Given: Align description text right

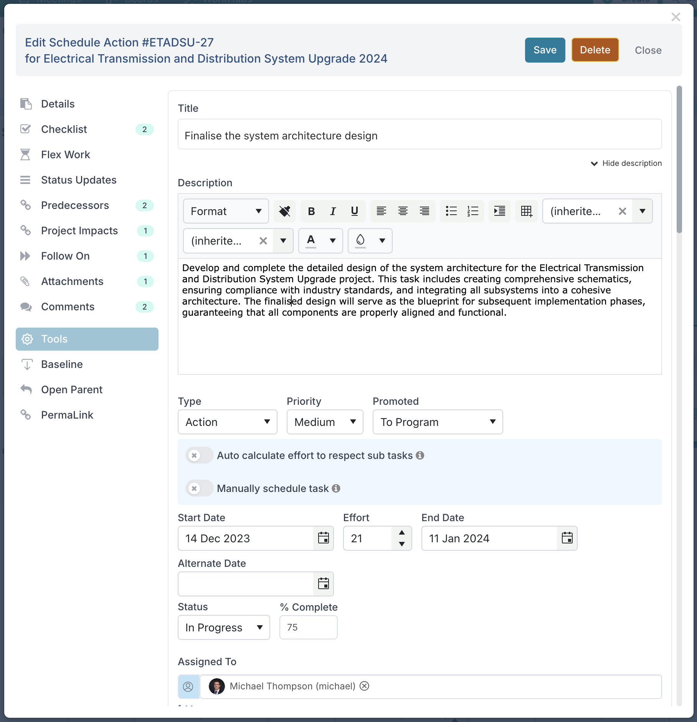Looking at the screenshot, I should point(424,211).
